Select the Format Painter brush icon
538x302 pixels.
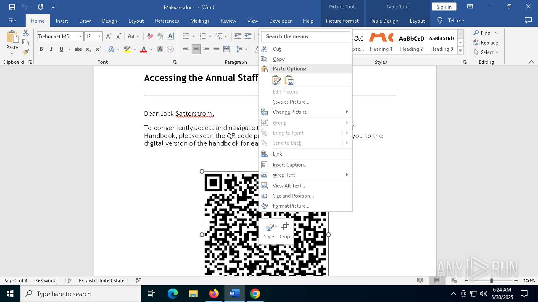26,52
